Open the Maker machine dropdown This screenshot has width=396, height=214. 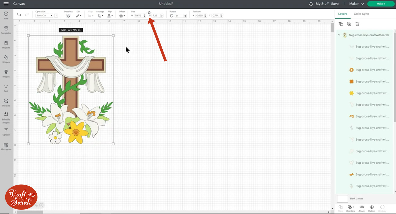[356, 4]
